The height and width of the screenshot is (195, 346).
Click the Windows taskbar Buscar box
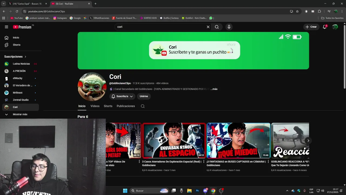(149, 191)
